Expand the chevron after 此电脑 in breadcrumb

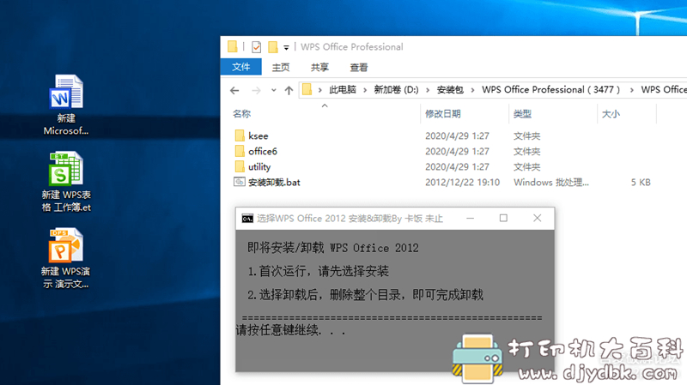pos(364,90)
